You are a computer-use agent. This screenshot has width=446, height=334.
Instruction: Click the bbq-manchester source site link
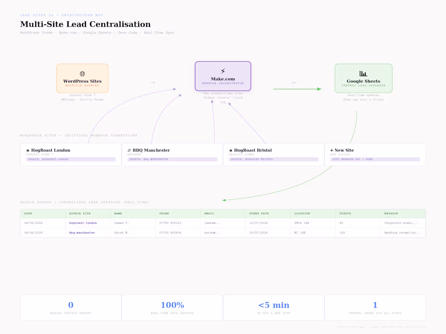click(82, 233)
